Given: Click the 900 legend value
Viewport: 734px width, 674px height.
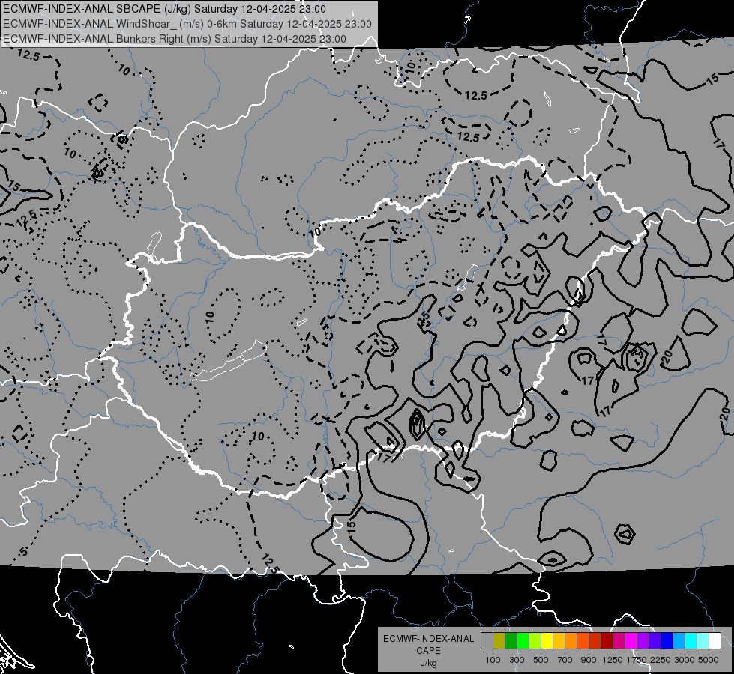Looking at the screenshot, I should click(x=589, y=660).
